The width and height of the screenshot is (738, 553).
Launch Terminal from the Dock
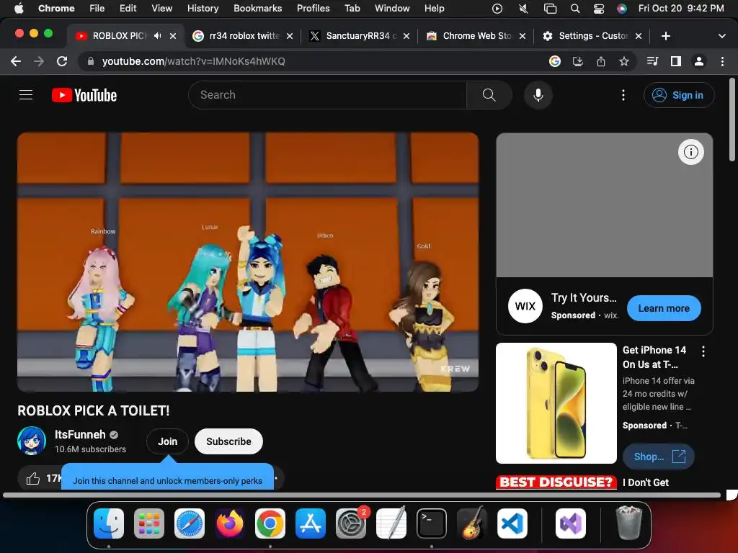click(432, 523)
